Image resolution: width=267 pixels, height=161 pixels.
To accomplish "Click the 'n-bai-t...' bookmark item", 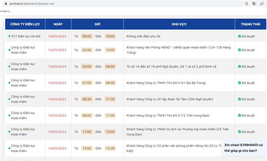I will click(x=5, y=11).
